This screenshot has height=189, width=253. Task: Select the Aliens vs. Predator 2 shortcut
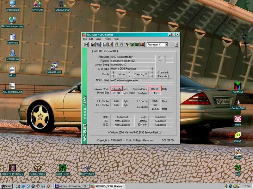(x=12, y=170)
